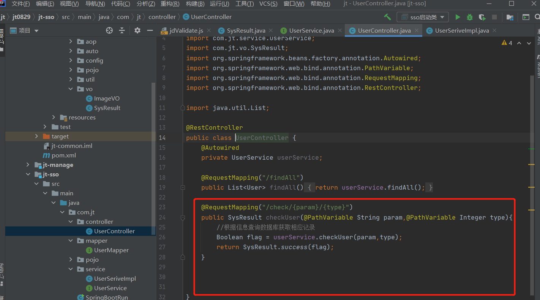Collapse the vo folder

click(x=71, y=89)
